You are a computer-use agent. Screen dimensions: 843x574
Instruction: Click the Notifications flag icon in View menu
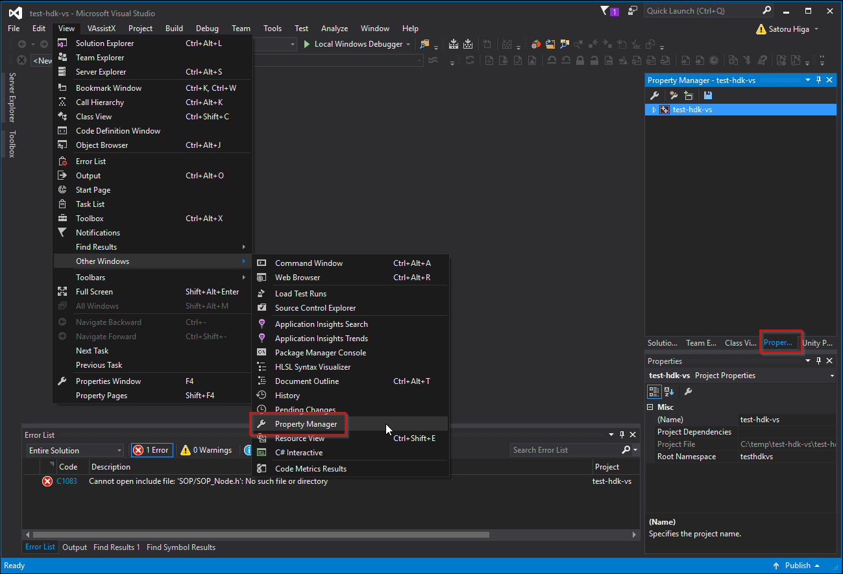coord(63,233)
